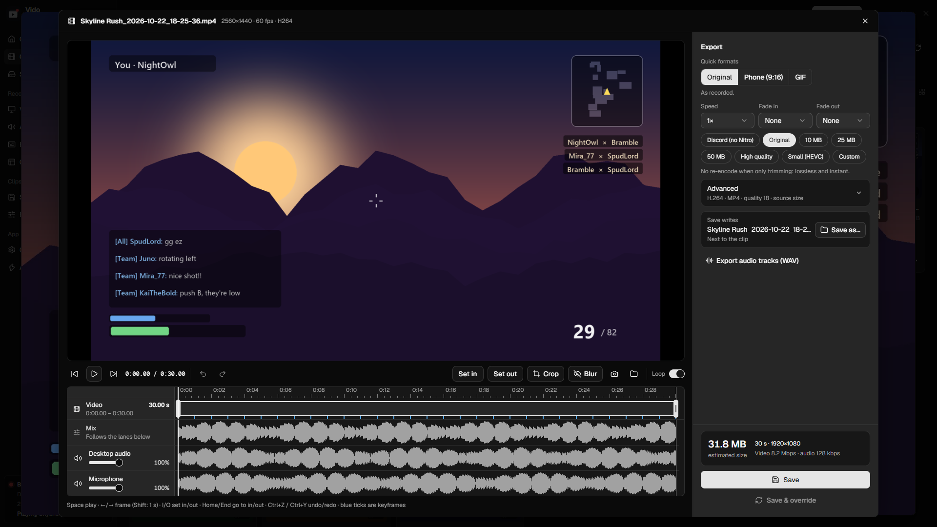Click the 0:14 mark on timeline ruler

point(417,390)
